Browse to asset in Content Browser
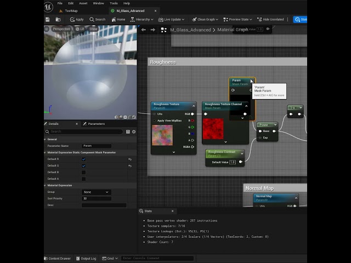Viewport: 351px width, 263px height. tap(58, 20)
